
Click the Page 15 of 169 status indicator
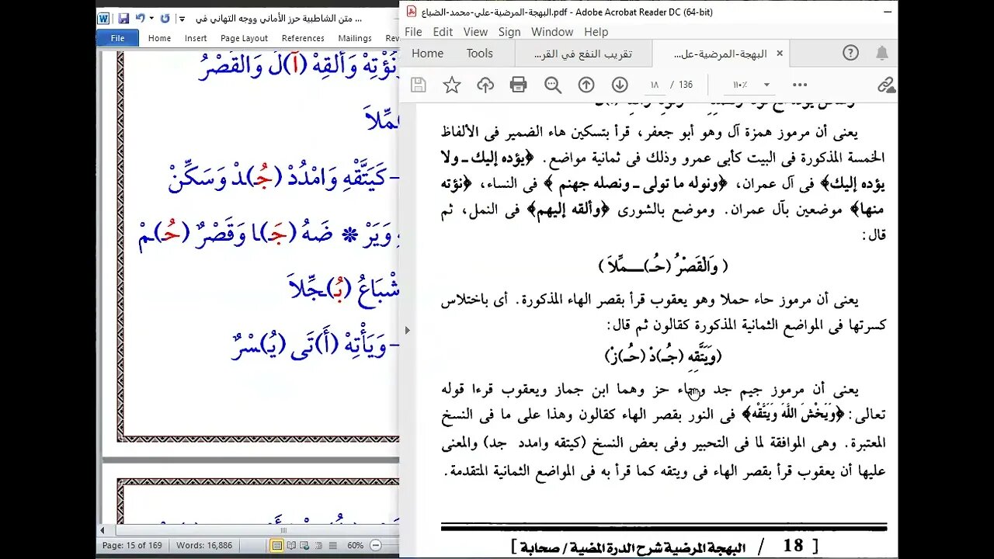[x=134, y=546]
